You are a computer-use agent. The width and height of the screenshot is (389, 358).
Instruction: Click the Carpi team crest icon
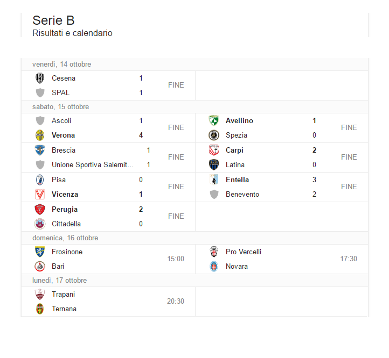214,150
